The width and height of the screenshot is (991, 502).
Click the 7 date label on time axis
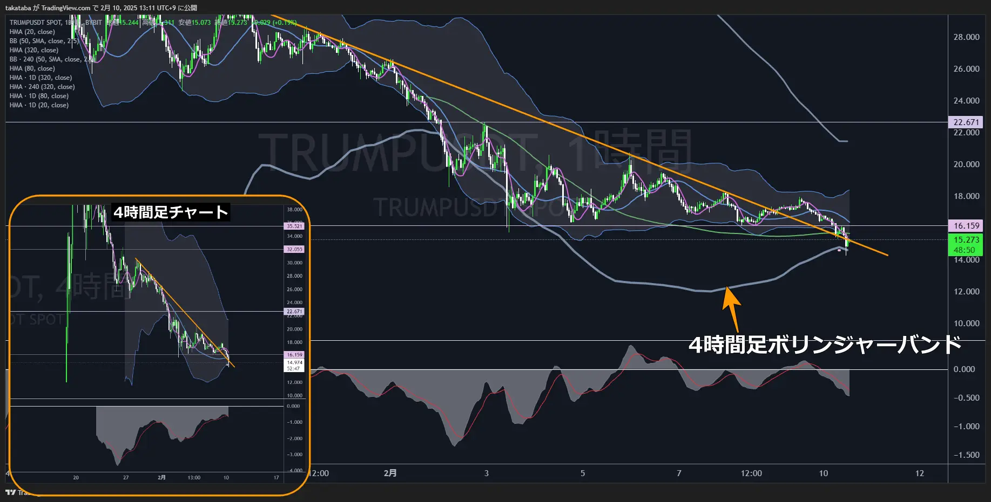679,473
